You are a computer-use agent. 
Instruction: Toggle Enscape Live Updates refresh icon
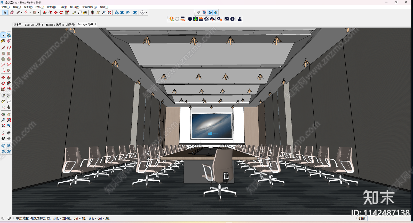pos(177,19)
